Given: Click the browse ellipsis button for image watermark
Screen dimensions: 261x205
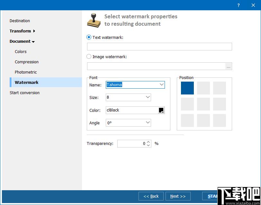Looking at the screenshot, I should [x=229, y=67].
